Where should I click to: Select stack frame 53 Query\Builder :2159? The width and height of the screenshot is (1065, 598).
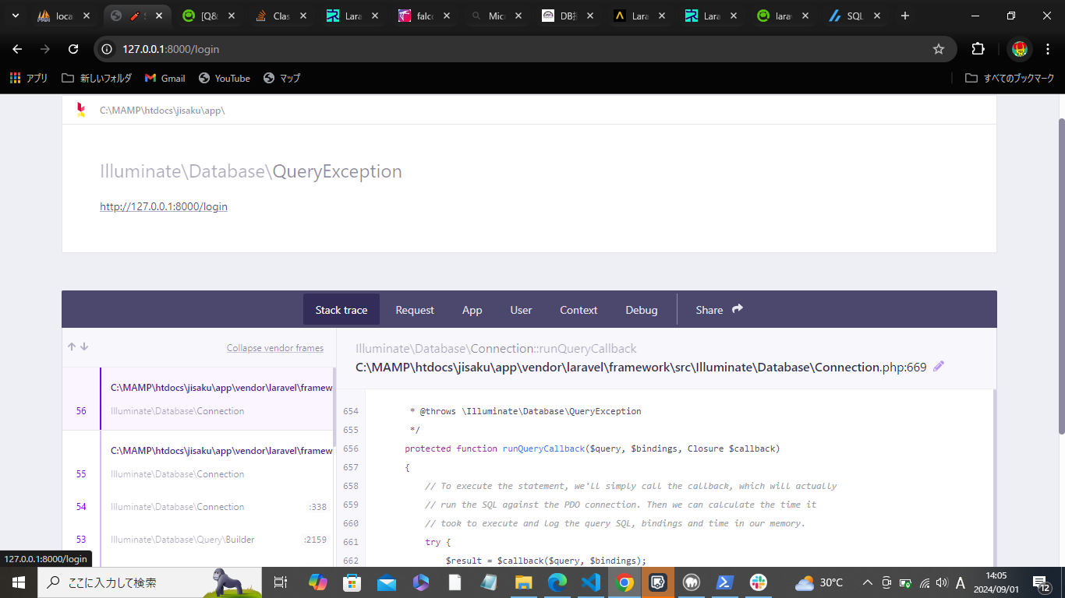tap(198, 540)
